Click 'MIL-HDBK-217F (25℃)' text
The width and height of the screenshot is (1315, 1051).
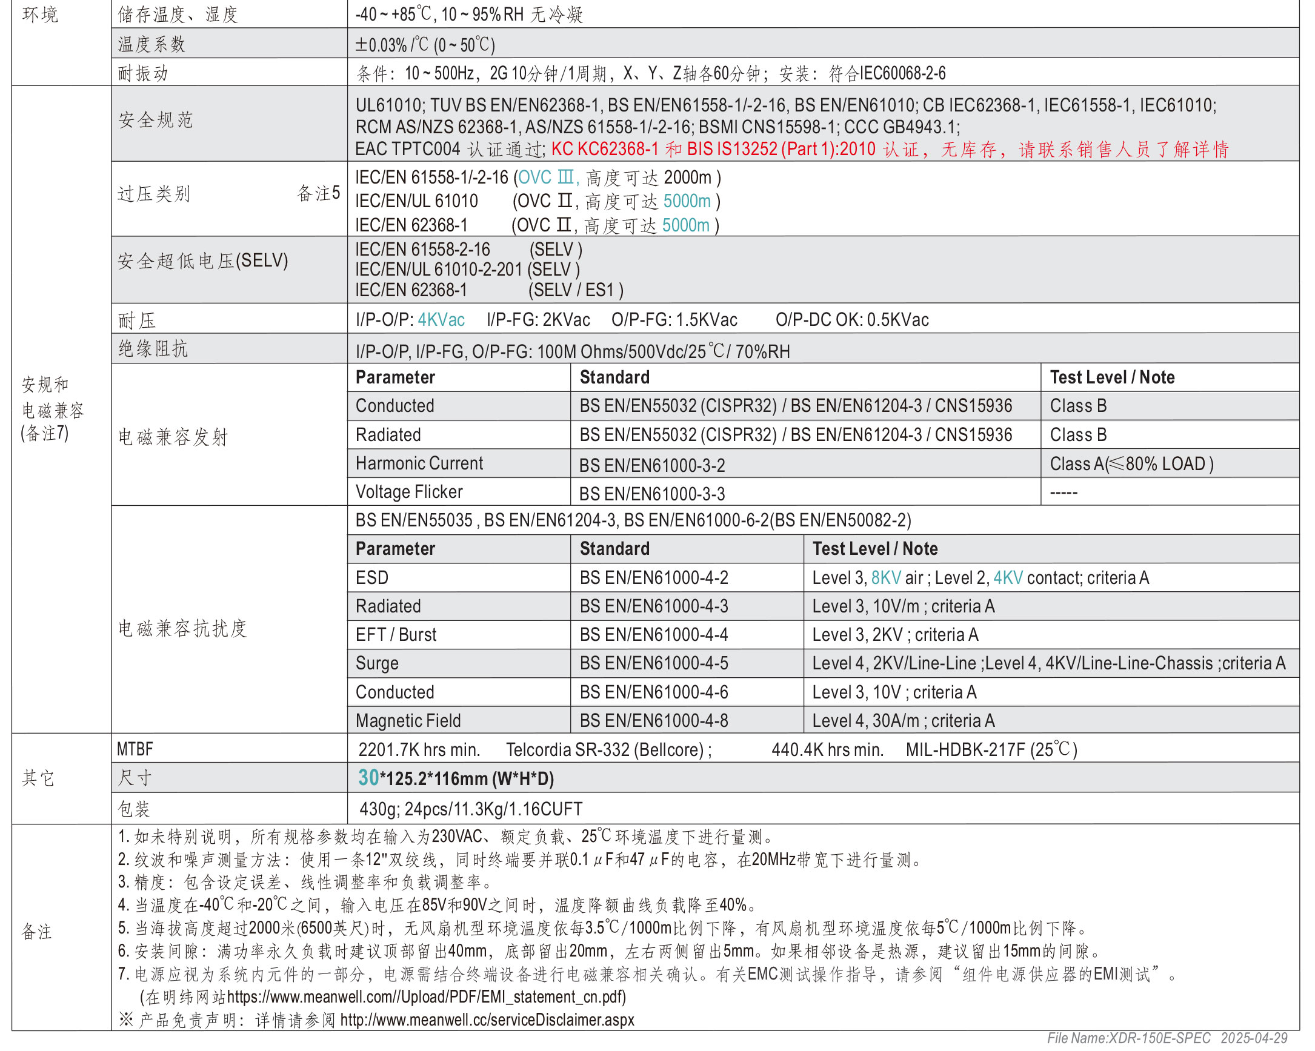click(991, 749)
